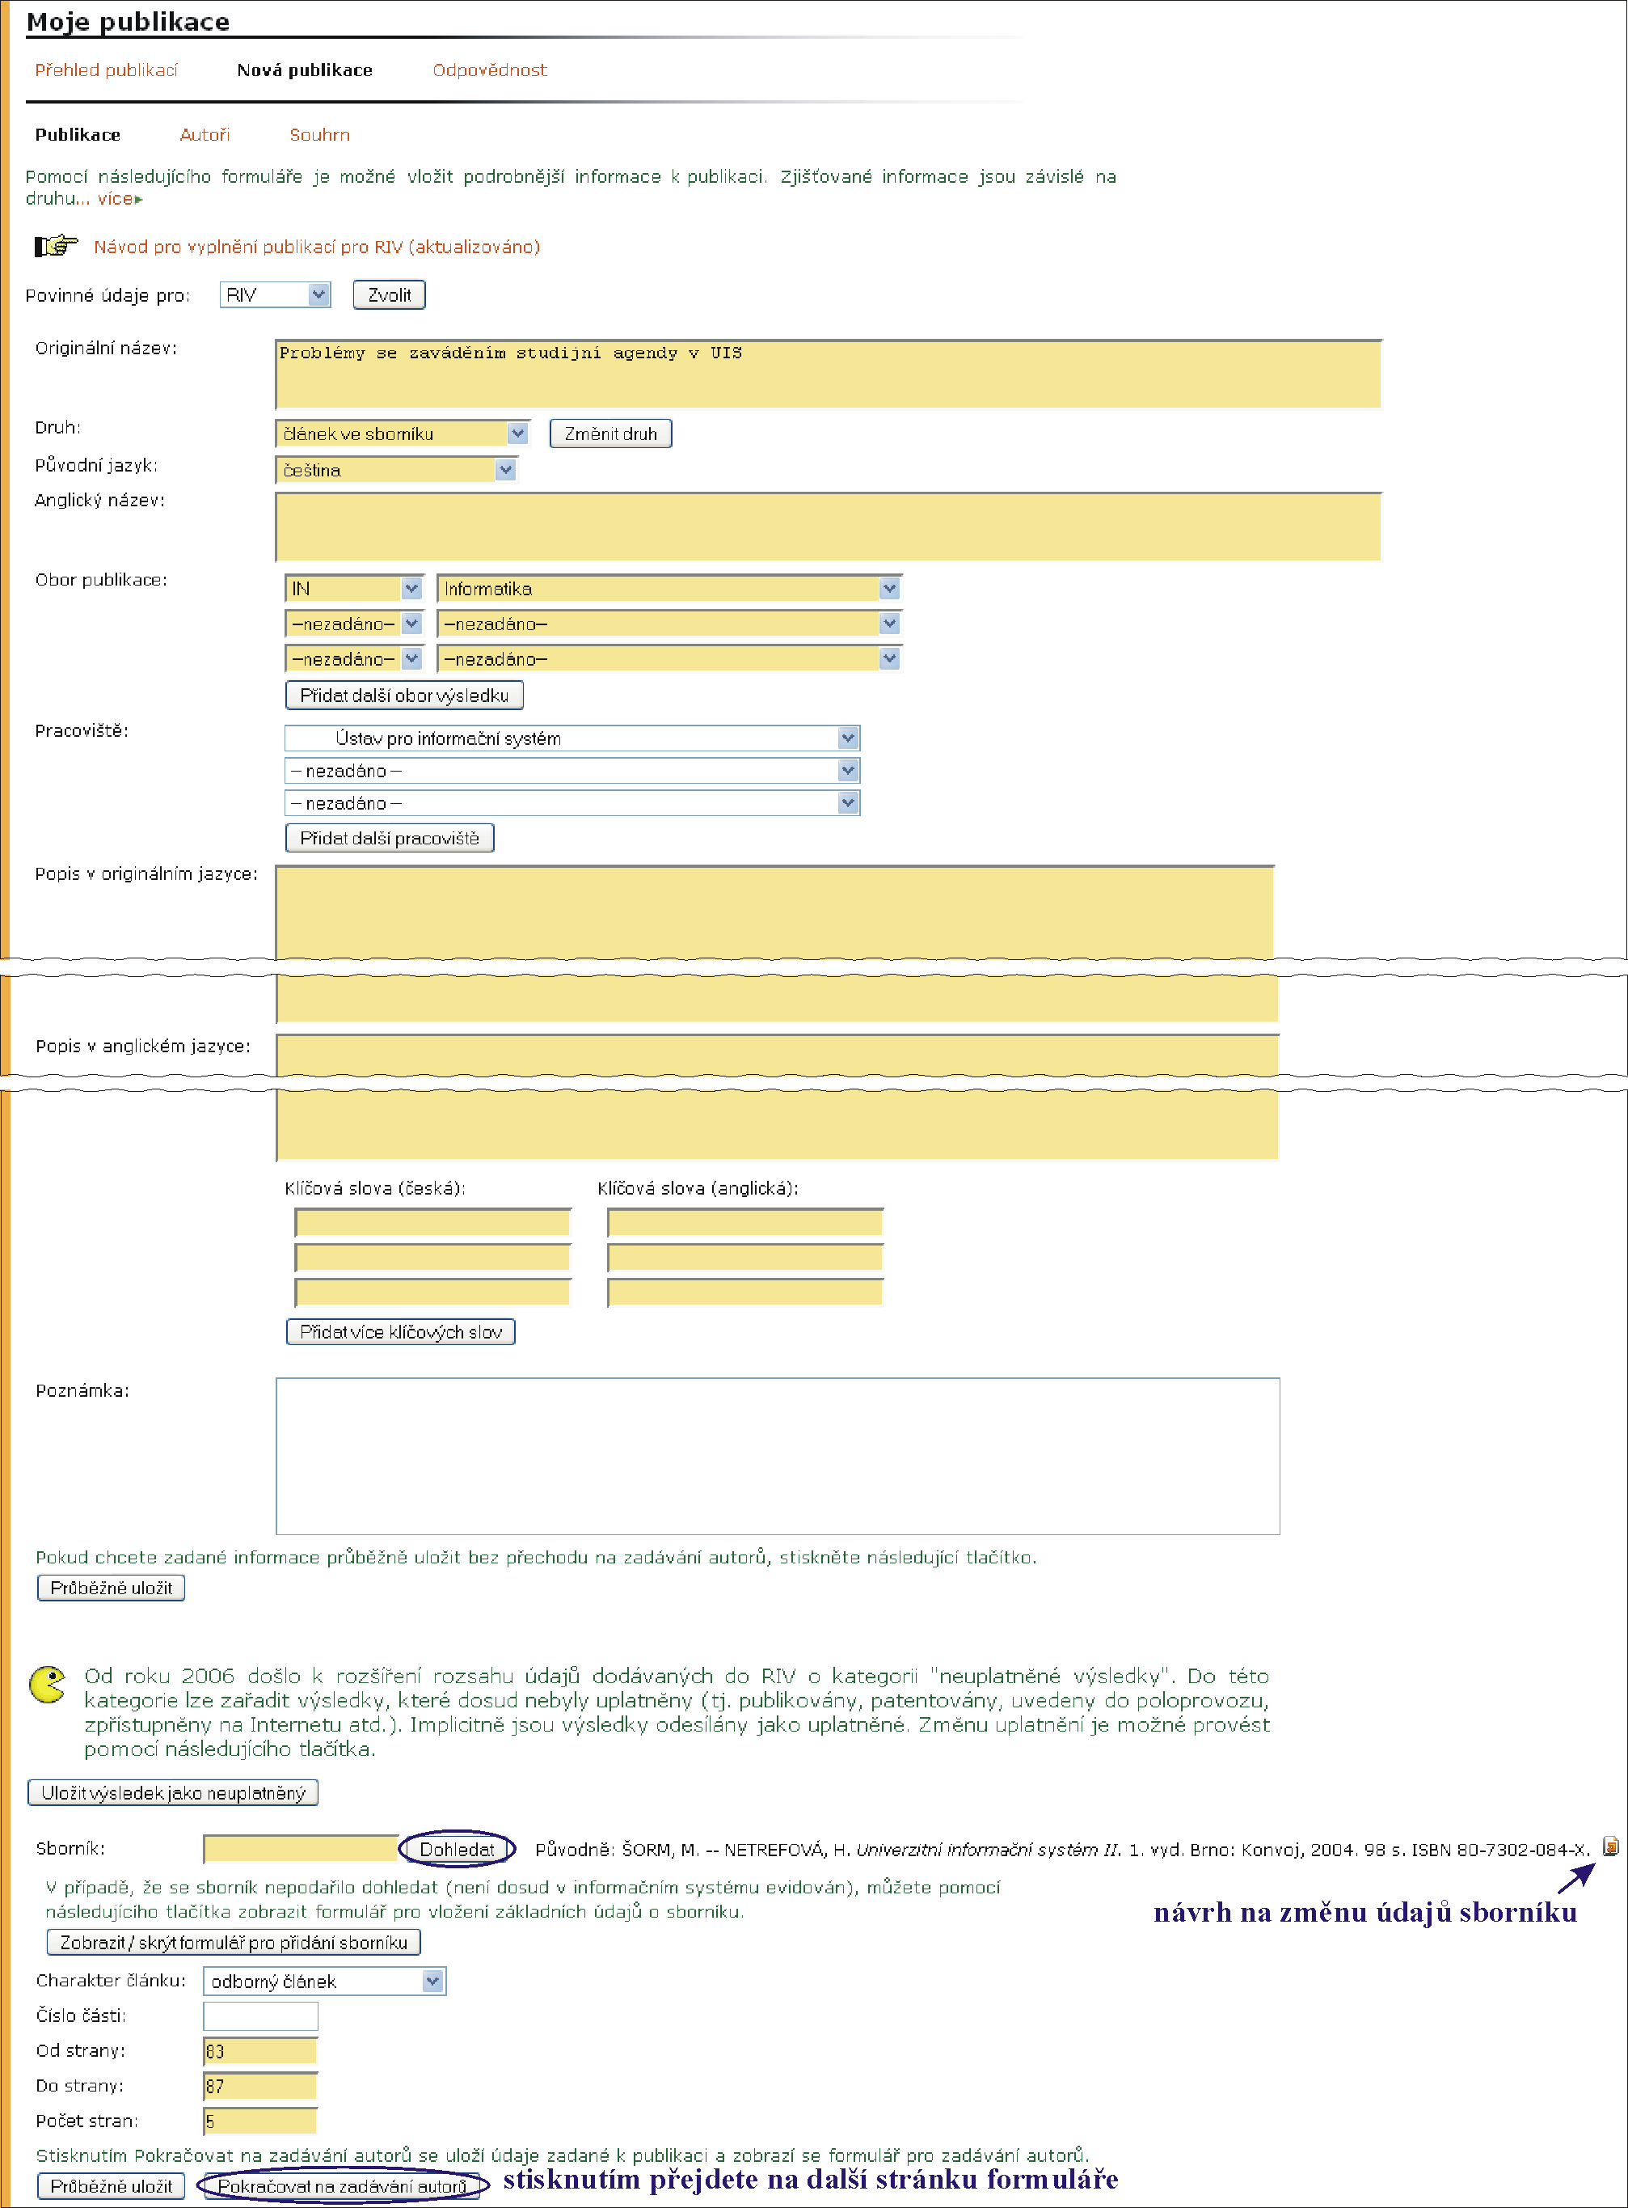This screenshot has height=2208, width=1628.
Task: Click into the Poznámka text area
Action: pyautogui.click(x=778, y=1457)
